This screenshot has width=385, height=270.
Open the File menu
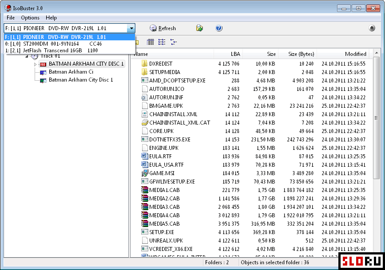point(11,18)
